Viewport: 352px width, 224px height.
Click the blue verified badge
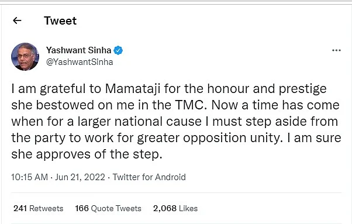(118, 50)
